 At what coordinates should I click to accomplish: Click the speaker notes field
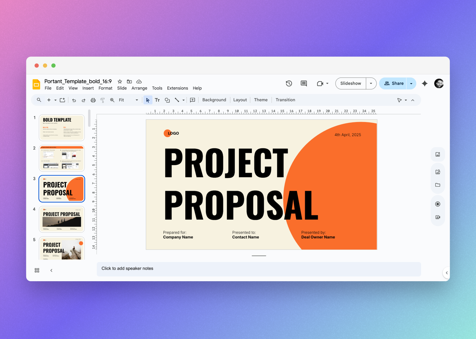[x=259, y=269]
